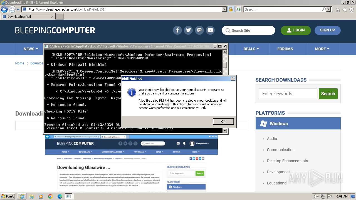Screen dimensions: 356x200
Task: Open the IE Home icon
Action: click(338, 10)
